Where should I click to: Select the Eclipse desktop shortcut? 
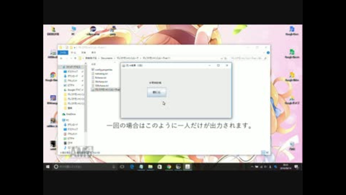point(93,30)
